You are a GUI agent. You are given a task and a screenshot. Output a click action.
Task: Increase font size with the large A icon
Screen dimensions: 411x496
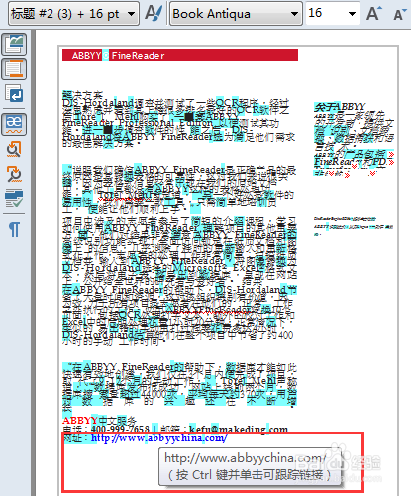pos(374,14)
